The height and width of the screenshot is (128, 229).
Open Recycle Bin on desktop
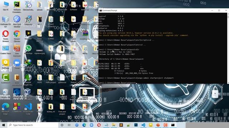click(x=6, y=93)
